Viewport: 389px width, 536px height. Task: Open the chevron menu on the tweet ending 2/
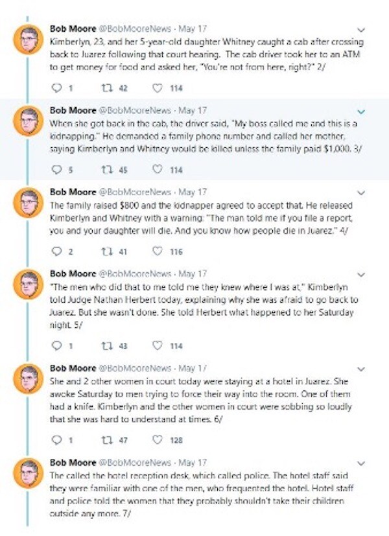point(361,29)
